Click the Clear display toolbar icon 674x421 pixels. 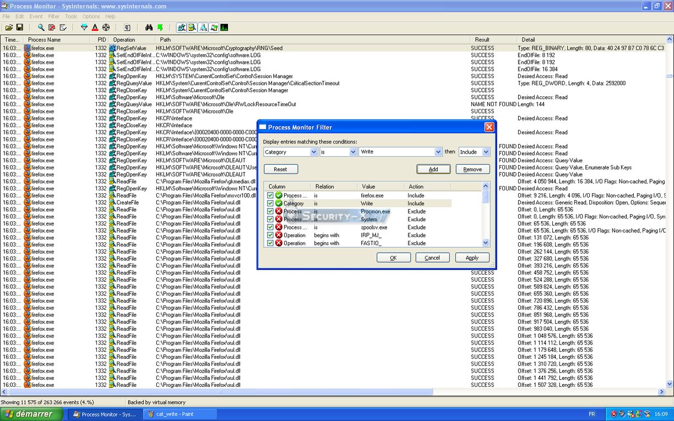click(63, 28)
